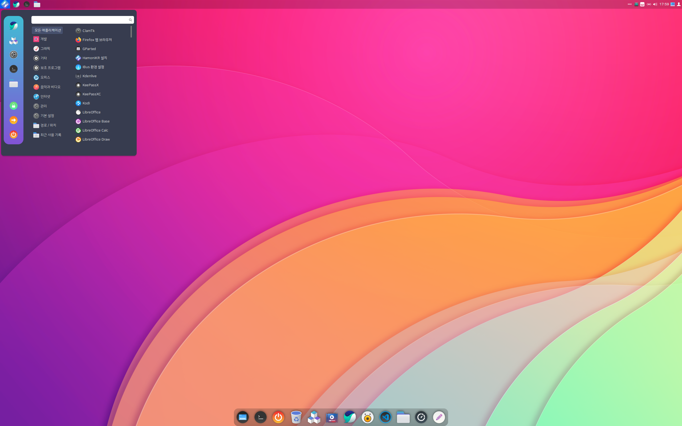Click the HamoniKR menu button in top panel
This screenshot has width=682, height=426.
(x=5, y=4)
